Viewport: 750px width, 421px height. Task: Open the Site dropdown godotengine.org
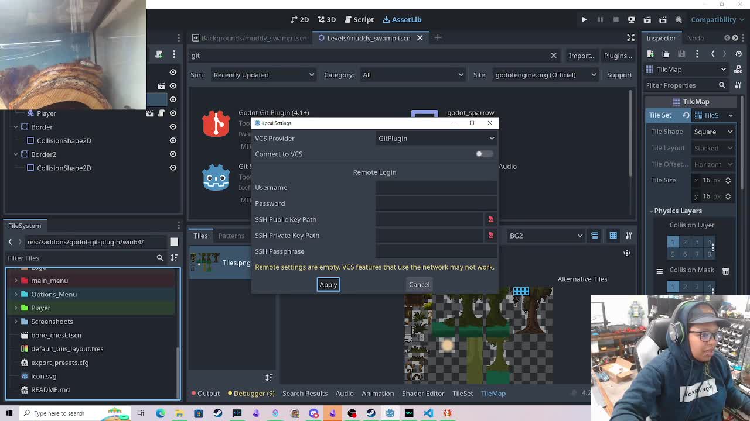545,75
